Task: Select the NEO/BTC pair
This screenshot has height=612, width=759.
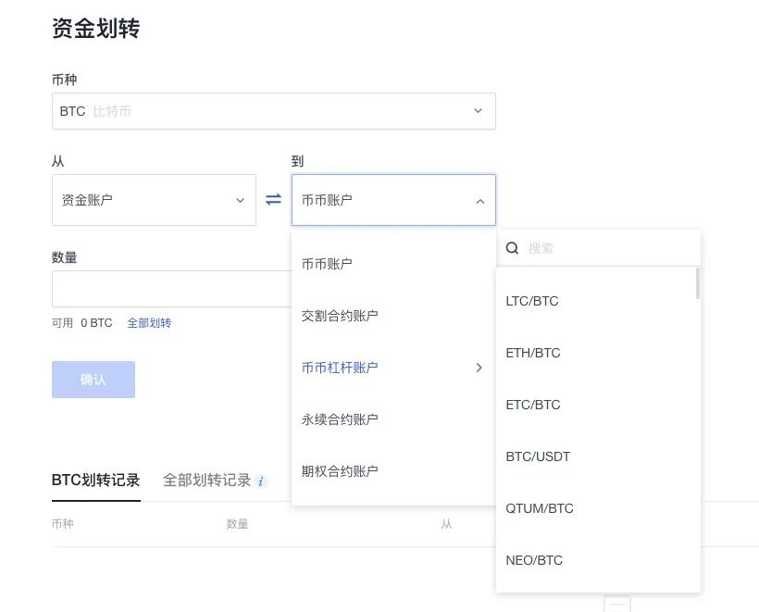Action: pyautogui.click(x=534, y=560)
